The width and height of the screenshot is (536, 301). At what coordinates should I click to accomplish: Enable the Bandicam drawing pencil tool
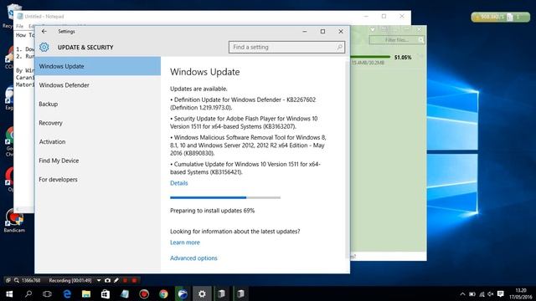[116, 280]
